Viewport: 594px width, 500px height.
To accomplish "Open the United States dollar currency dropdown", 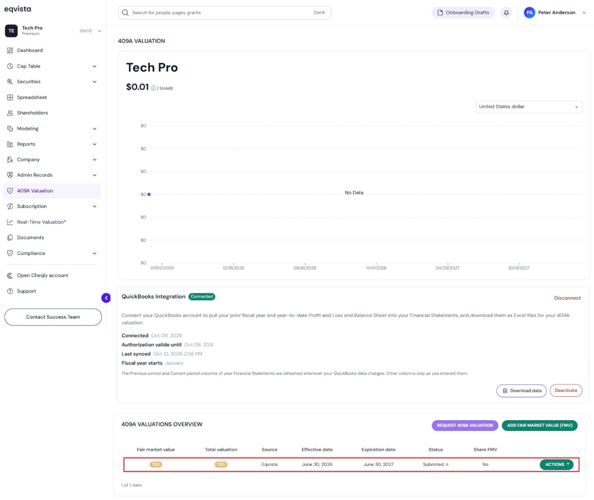I will pos(529,107).
